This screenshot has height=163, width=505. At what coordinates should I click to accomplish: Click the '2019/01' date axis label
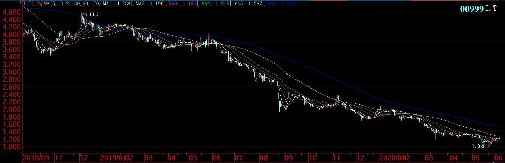pyautogui.click(x=113, y=158)
